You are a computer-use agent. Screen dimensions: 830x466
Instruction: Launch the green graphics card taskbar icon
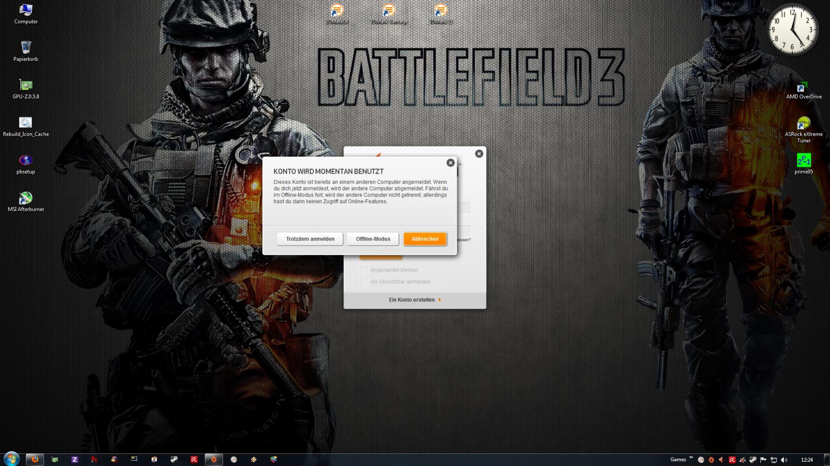55,460
